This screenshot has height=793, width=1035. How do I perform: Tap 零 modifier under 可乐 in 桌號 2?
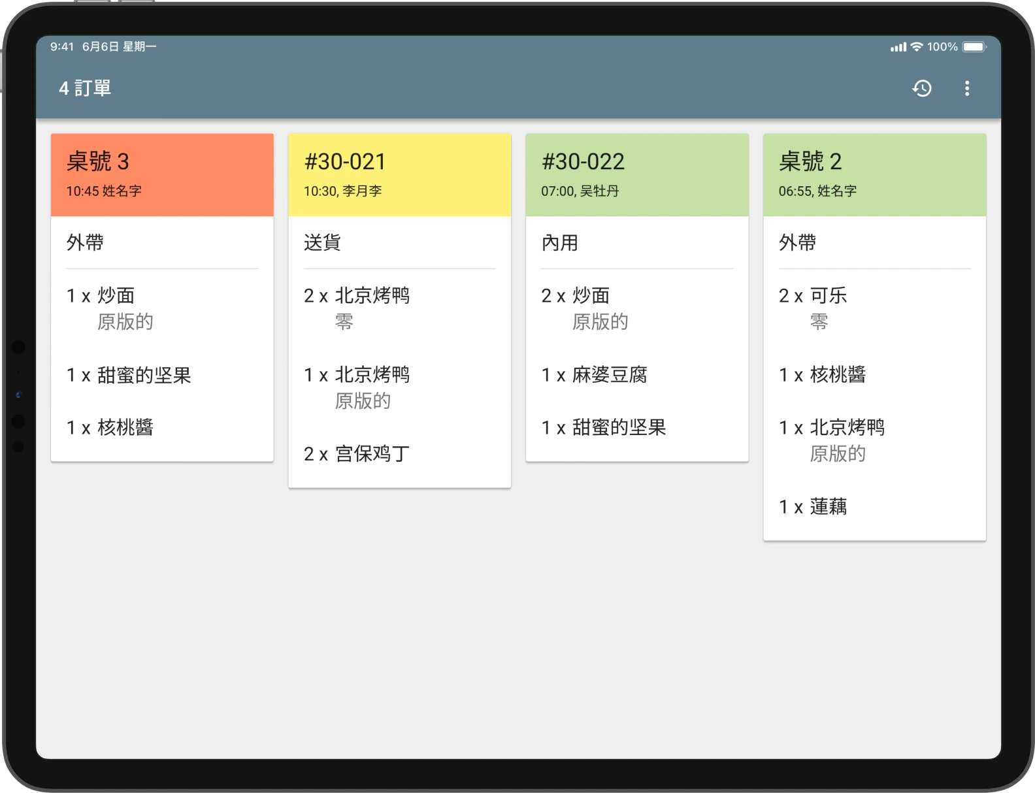coord(819,321)
